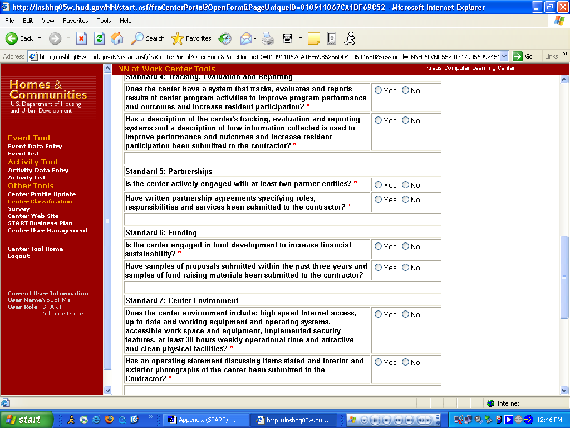Screen dimensions: 570x428
Task: Click the grey Forward arrow button
Action: (55, 38)
